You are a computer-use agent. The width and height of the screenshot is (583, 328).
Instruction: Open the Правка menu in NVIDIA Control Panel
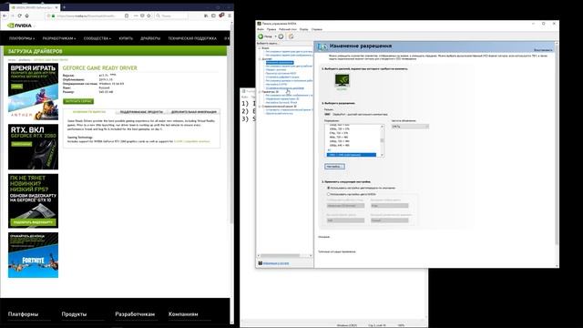coord(271,29)
